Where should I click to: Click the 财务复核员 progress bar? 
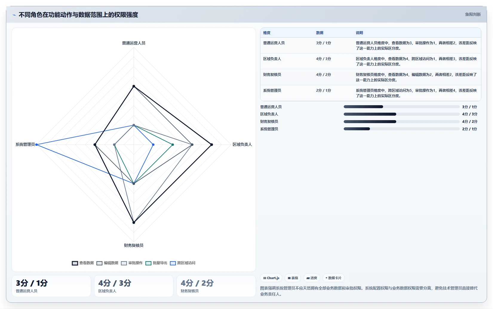point(402,122)
